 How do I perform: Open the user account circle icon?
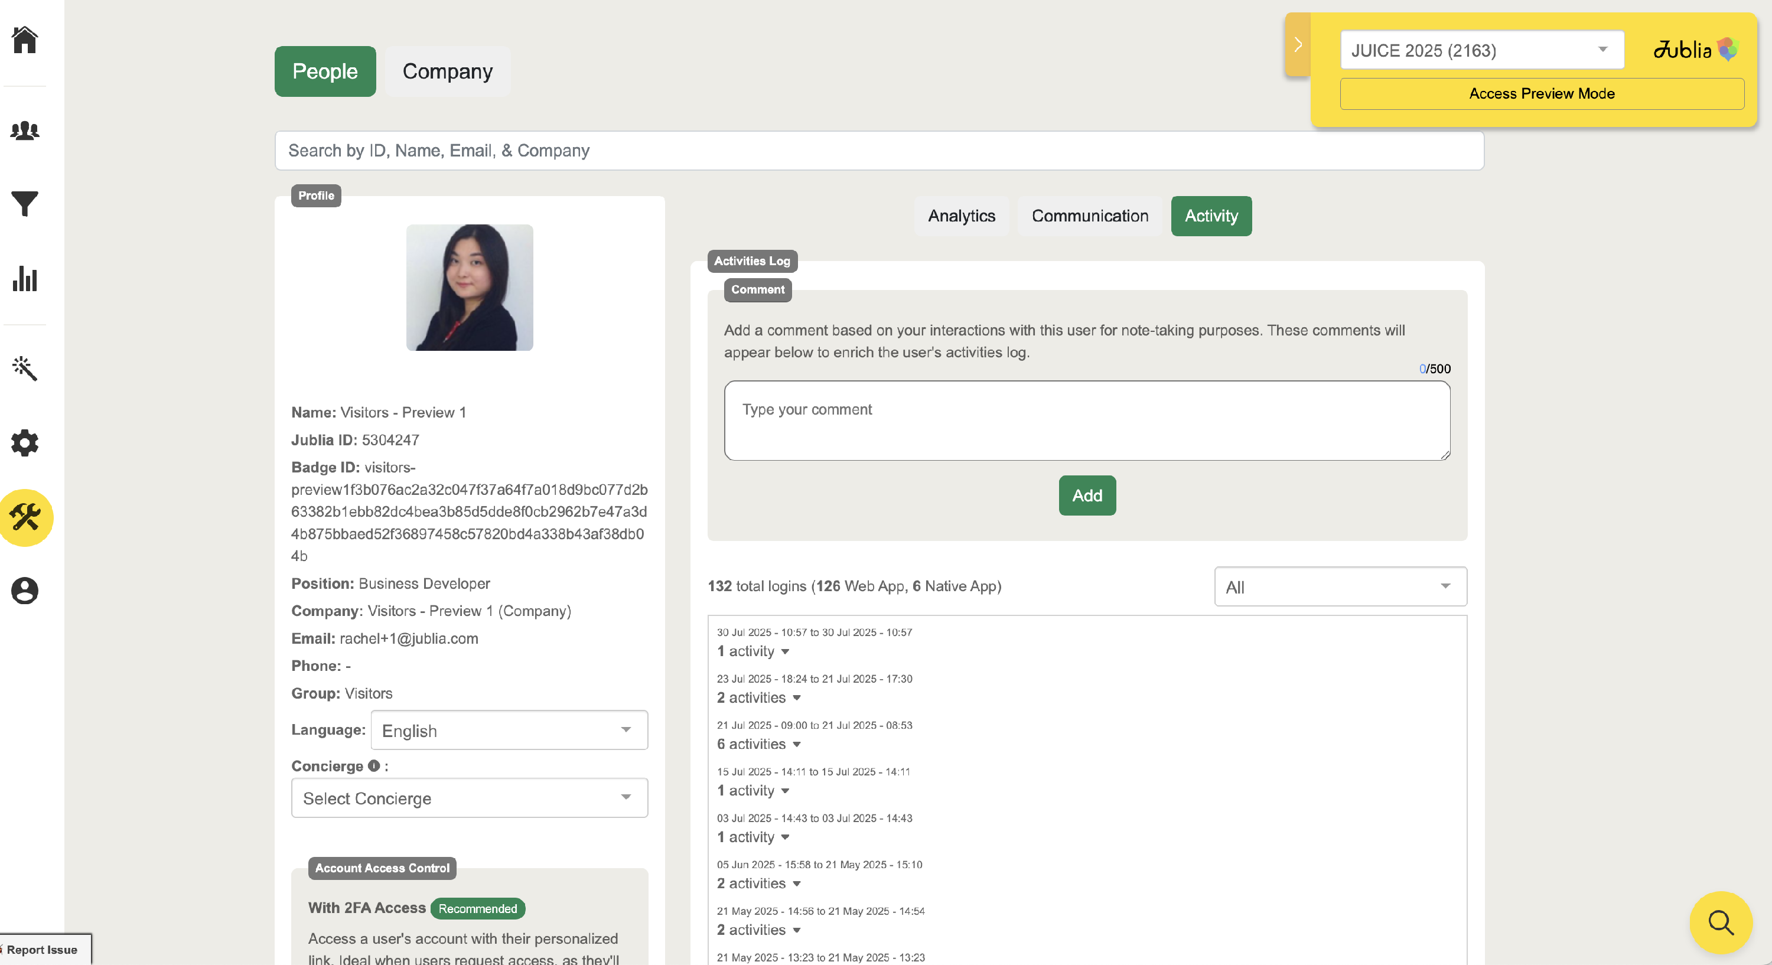pyautogui.click(x=25, y=591)
